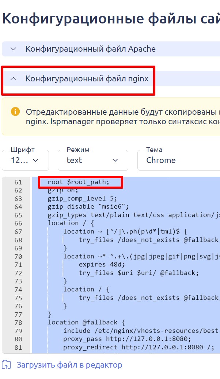The width and height of the screenshot is (220, 379).
Task: Click the orange info icon in the notice
Action: [x=15, y=112]
